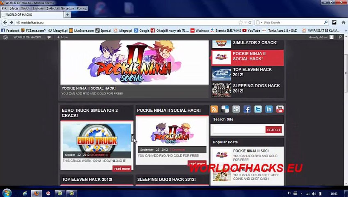Open the bookmarks toolbar button next to Home

334,22
